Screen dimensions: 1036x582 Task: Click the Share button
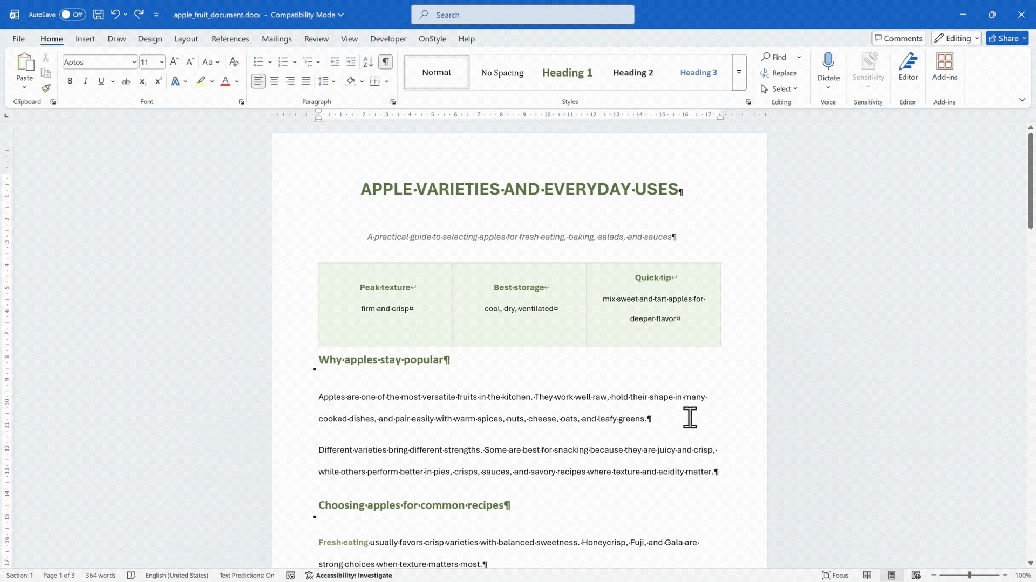(1007, 38)
